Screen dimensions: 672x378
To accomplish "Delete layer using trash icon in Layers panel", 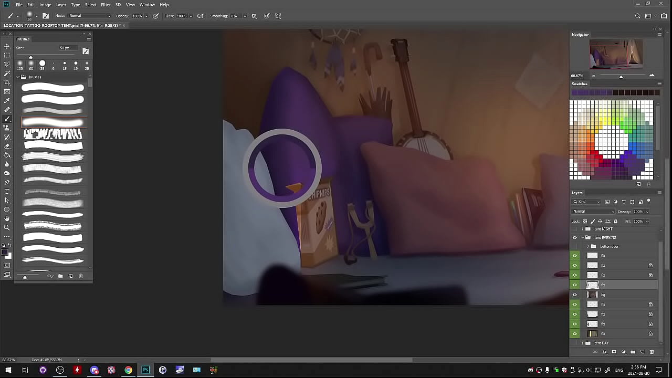I will [x=652, y=352].
